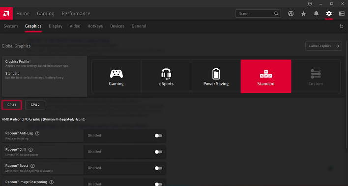Switch to the General tab
This screenshot has width=348, height=186.
(139, 26)
